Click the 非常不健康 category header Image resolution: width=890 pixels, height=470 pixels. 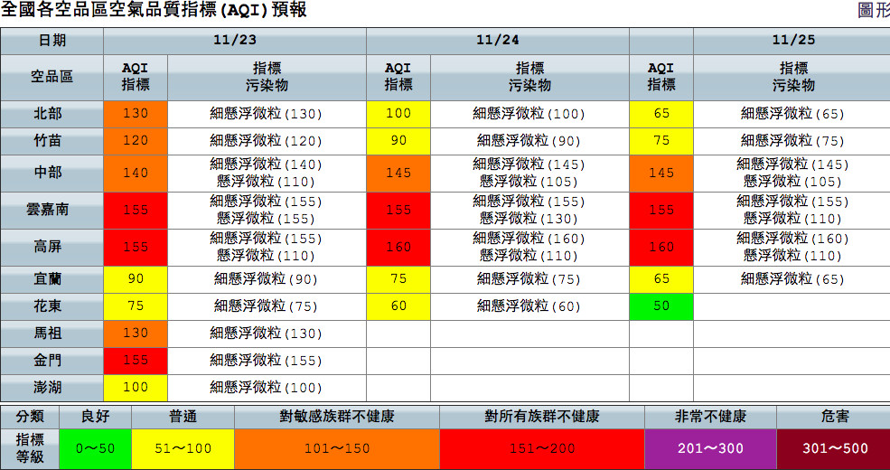(x=709, y=417)
